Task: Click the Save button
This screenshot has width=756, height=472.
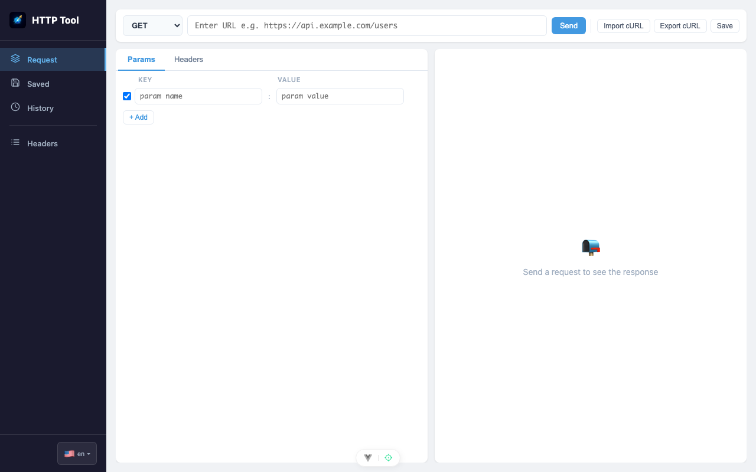Action: coord(725,26)
